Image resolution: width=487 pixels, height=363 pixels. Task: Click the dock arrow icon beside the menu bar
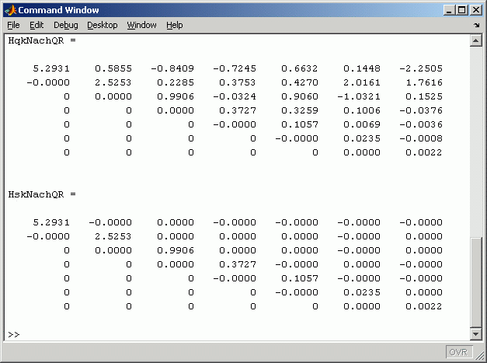475,25
